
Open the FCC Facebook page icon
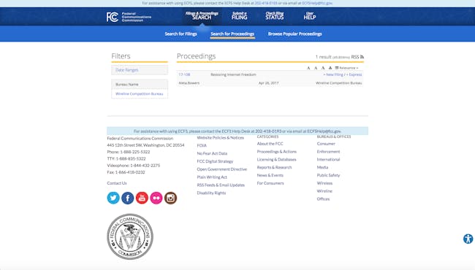(128, 198)
